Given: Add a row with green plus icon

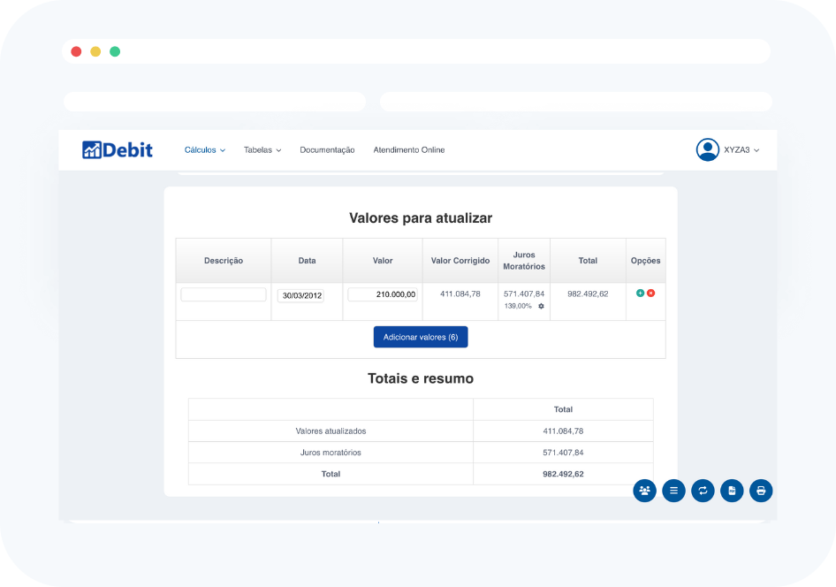Looking at the screenshot, I should point(640,293).
